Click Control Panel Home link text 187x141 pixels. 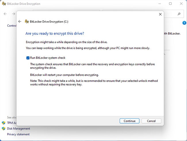[x=12, y=26]
